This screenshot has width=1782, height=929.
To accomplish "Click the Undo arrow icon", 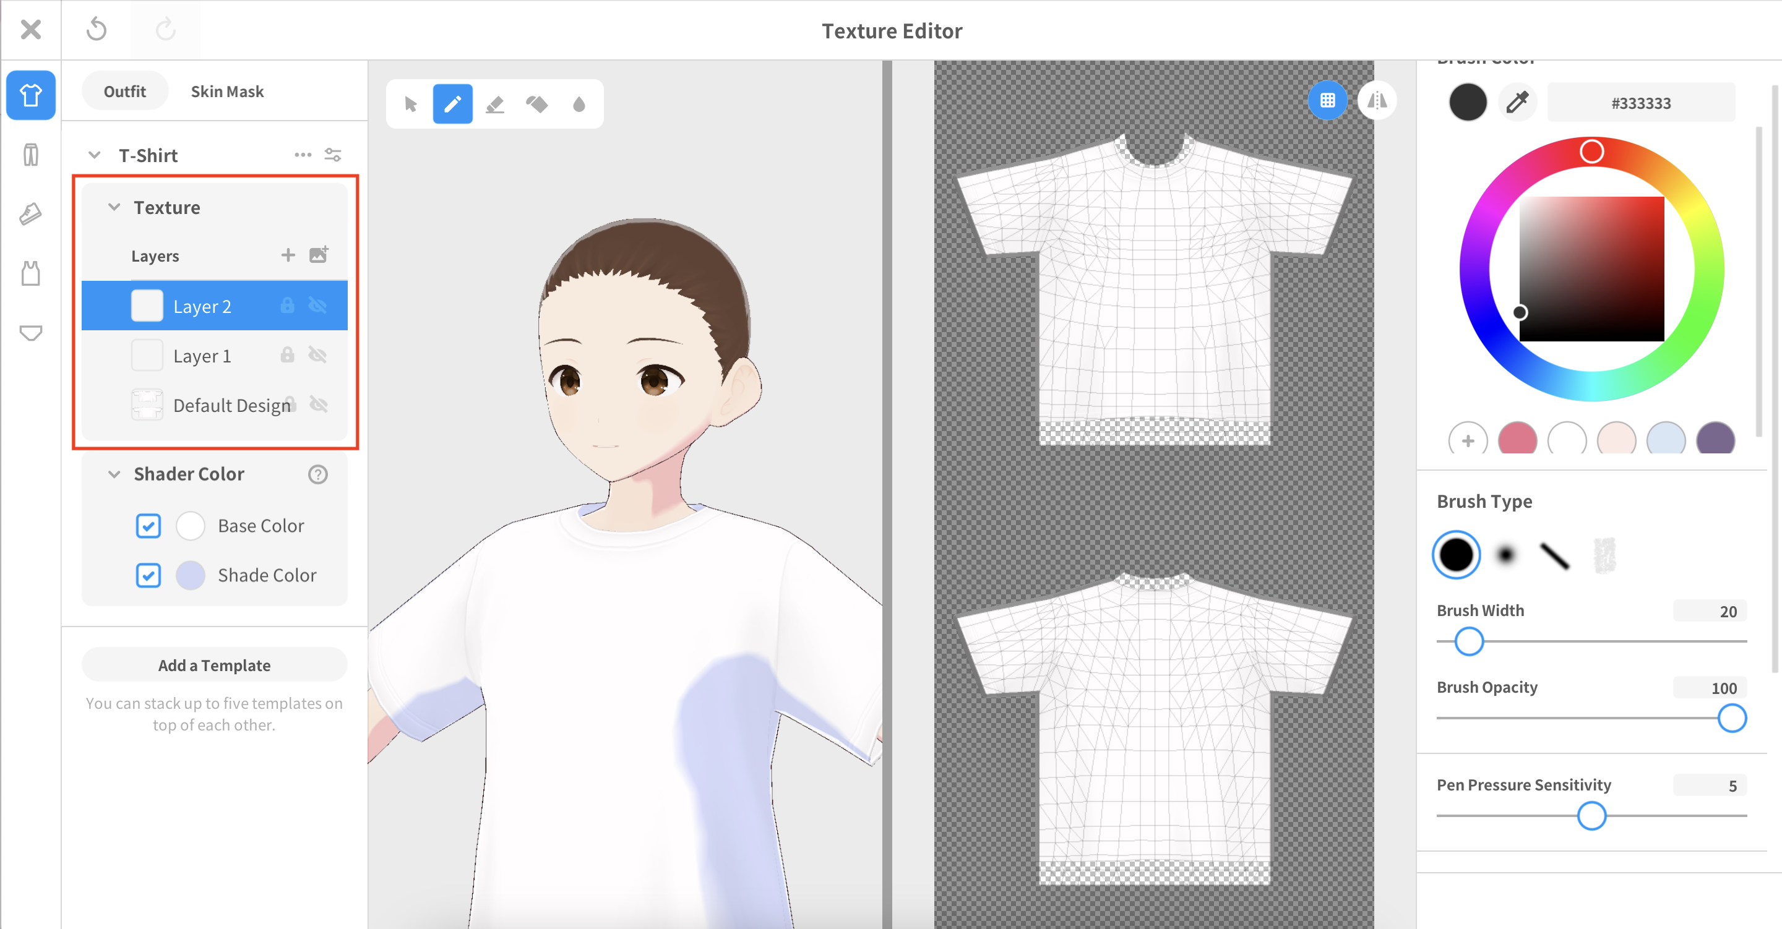I will pyautogui.click(x=97, y=30).
